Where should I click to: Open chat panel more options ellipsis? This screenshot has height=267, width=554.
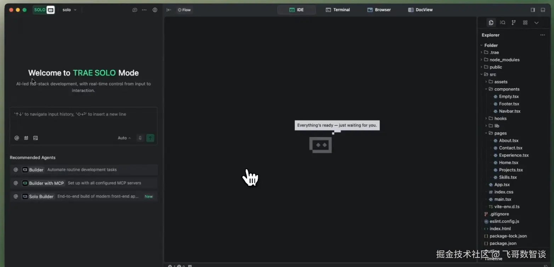(144, 10)
